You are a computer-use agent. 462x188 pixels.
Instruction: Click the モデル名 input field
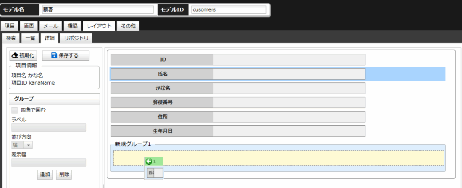[97, 9]
